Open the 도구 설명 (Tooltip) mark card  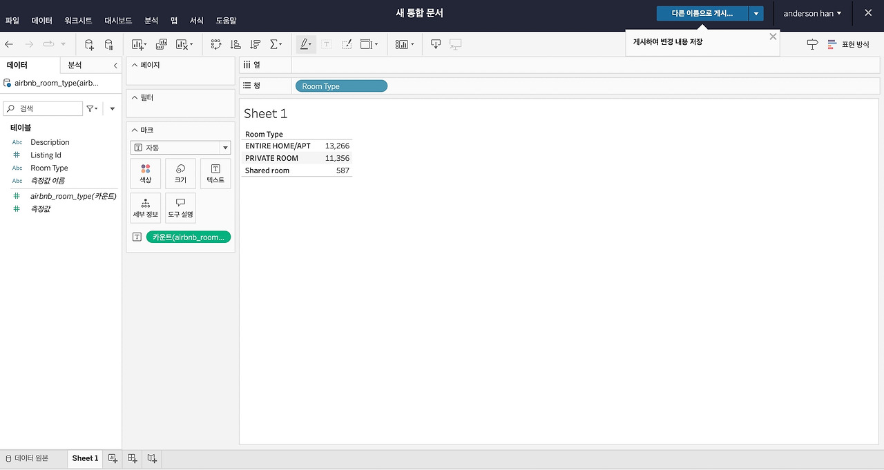180,208
